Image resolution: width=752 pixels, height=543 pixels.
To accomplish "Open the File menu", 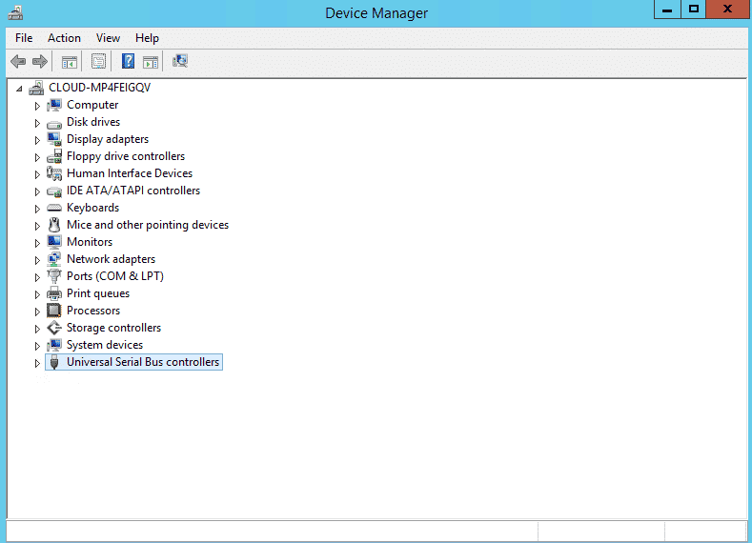I will [x=24, y=38].
